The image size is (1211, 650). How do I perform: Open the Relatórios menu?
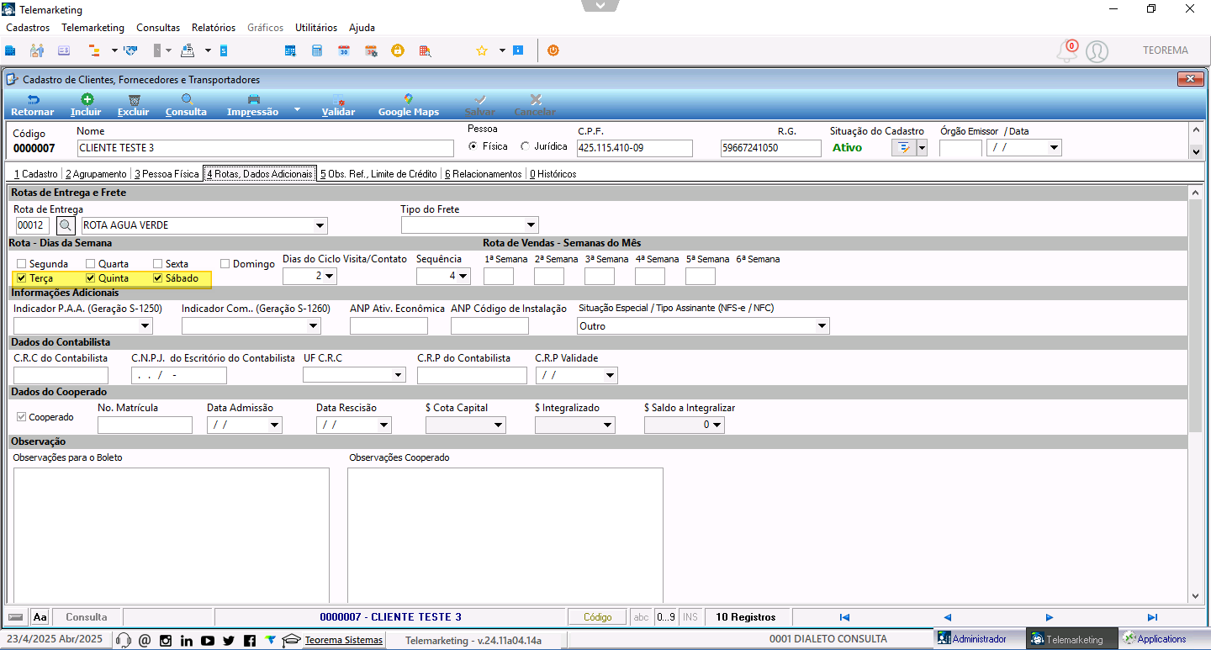(214, 28)
